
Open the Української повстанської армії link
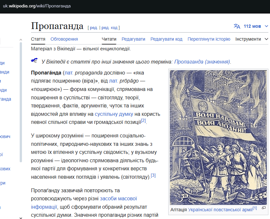(220, 210)
